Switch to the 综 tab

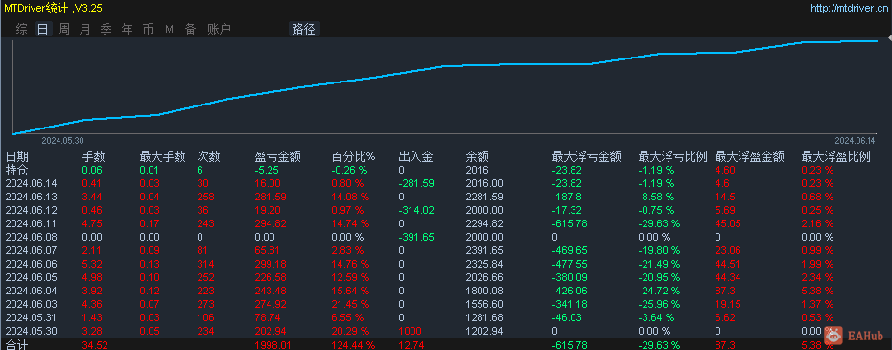click(22, 29)
